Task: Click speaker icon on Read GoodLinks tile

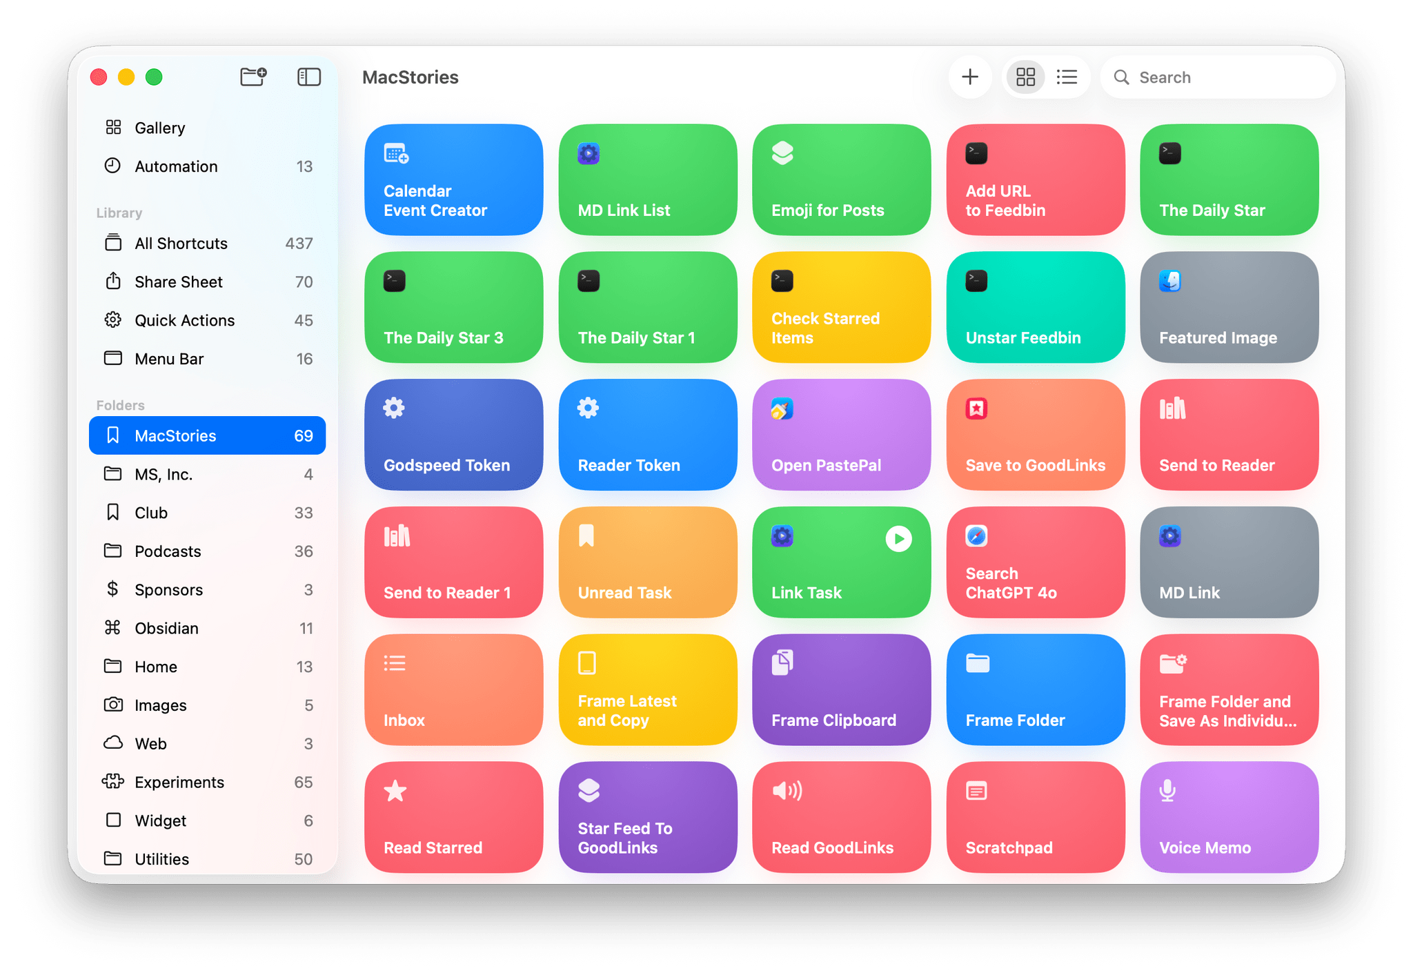Action: 787,791
